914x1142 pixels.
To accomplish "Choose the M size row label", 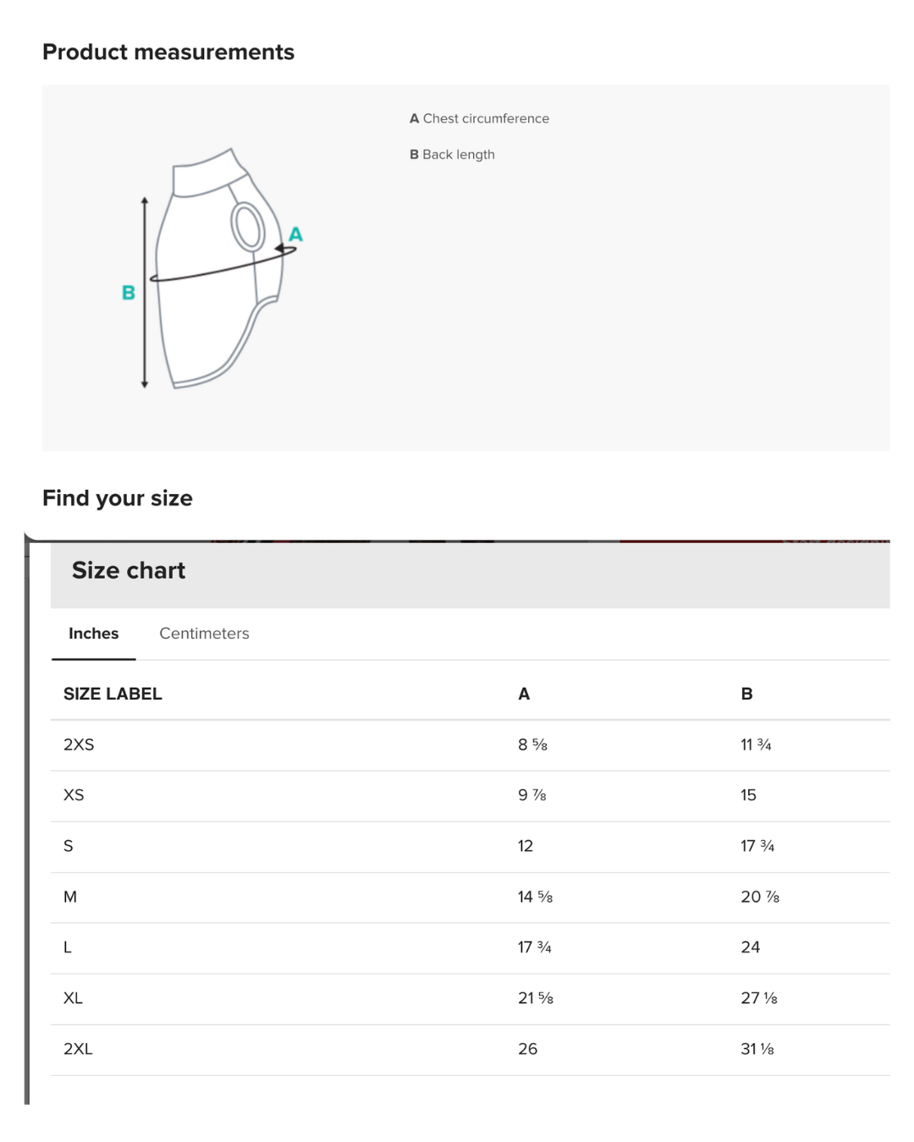I will click(x=70, y=897).
